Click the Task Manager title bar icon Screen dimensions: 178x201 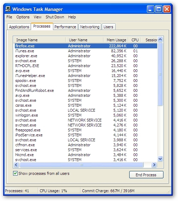[8, 9]
